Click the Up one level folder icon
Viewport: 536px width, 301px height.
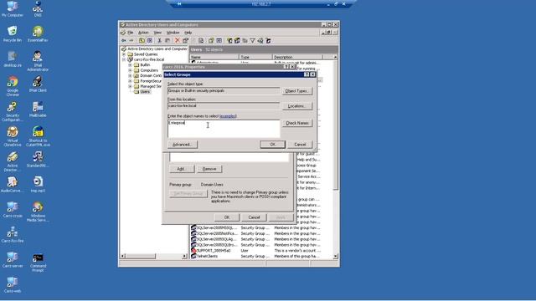point(142,41)
